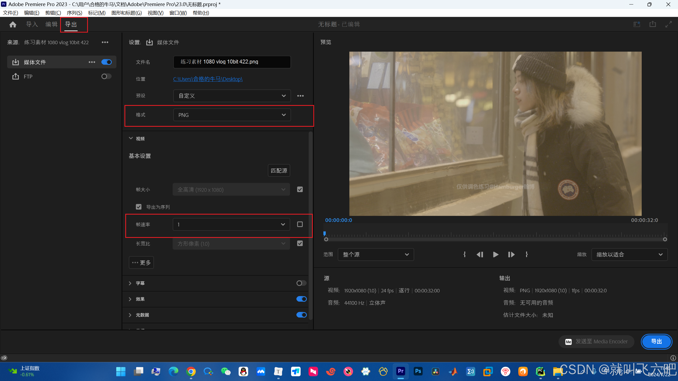Viewport: 678px width, 381px height.
Task: Check the frame rate match-source checkbox
Action: click(300, 224)
